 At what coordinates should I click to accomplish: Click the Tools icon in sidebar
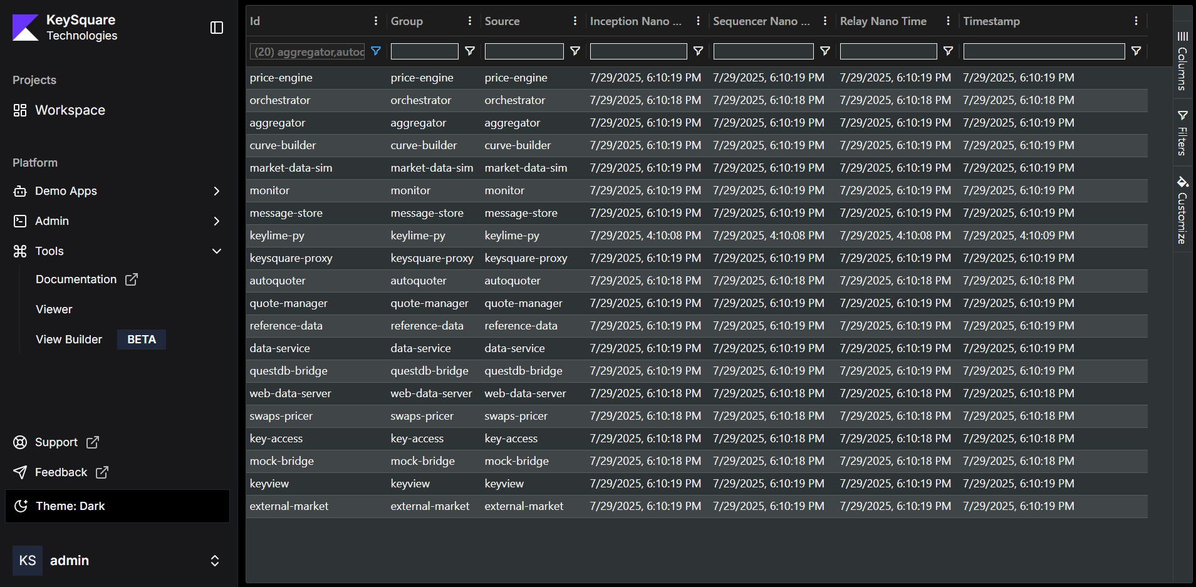tap(20, 251)
